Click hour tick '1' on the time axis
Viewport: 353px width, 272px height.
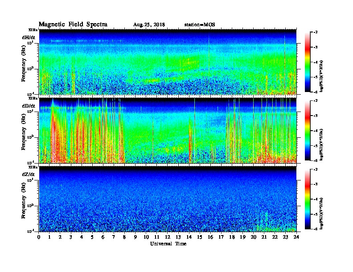point(49,237)
